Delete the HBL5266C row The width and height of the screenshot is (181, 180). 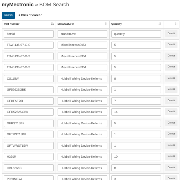coord(171,167)
